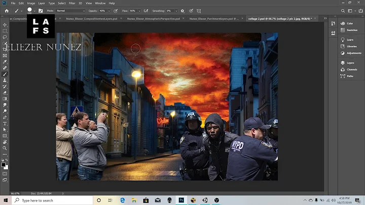Select the Rectangular Marquee tool
This screenshot has width=365, height=205.
pyautogui.click(x=5, y=31)
